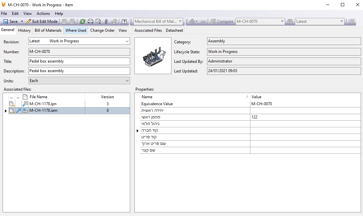Open print preview magnifier icon
This screenshot has width=363, height=216.
tap(98, 22)
